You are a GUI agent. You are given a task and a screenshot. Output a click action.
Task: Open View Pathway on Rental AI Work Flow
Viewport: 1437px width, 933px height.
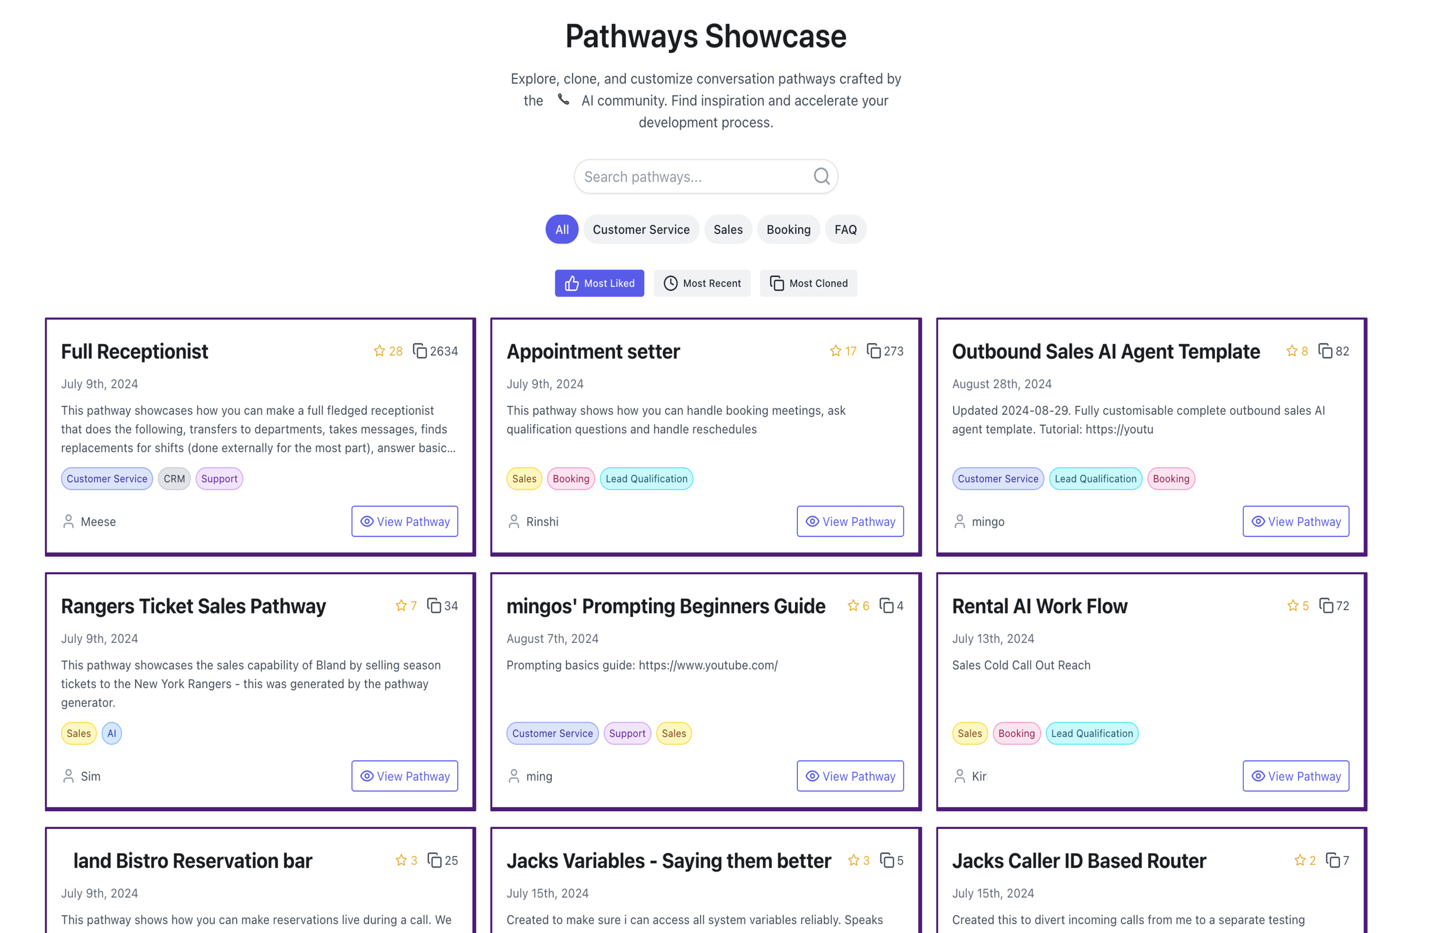coord(1295,776)
